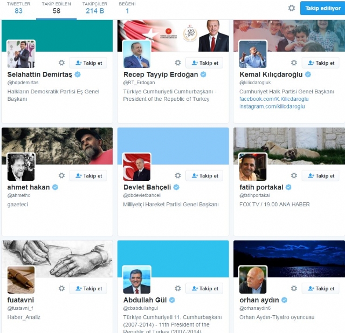Viewport: 345px width, 333px height.
Task: Open the profile settings gear beside Takip ediliyor
Action: 292,8
